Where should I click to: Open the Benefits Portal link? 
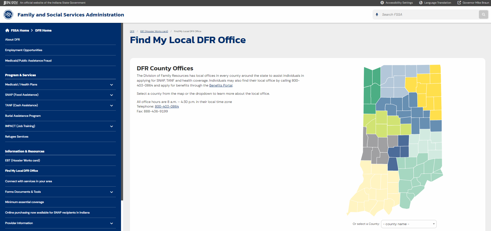(x=221, y=85)
